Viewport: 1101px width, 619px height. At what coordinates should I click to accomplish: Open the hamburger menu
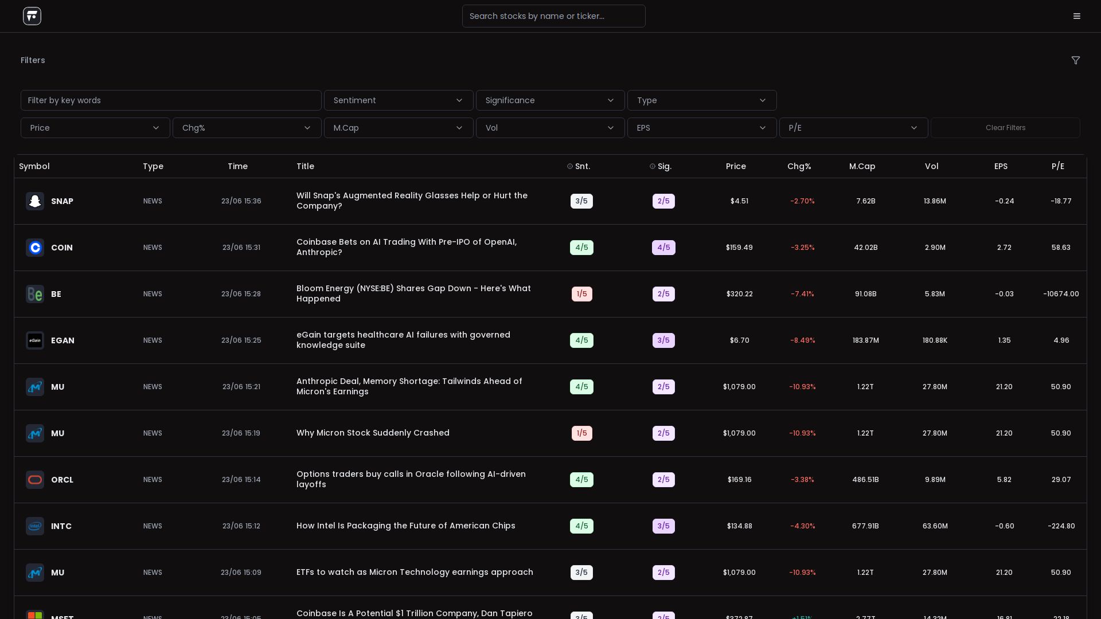pyautogui.click(x=1077, y=16)
